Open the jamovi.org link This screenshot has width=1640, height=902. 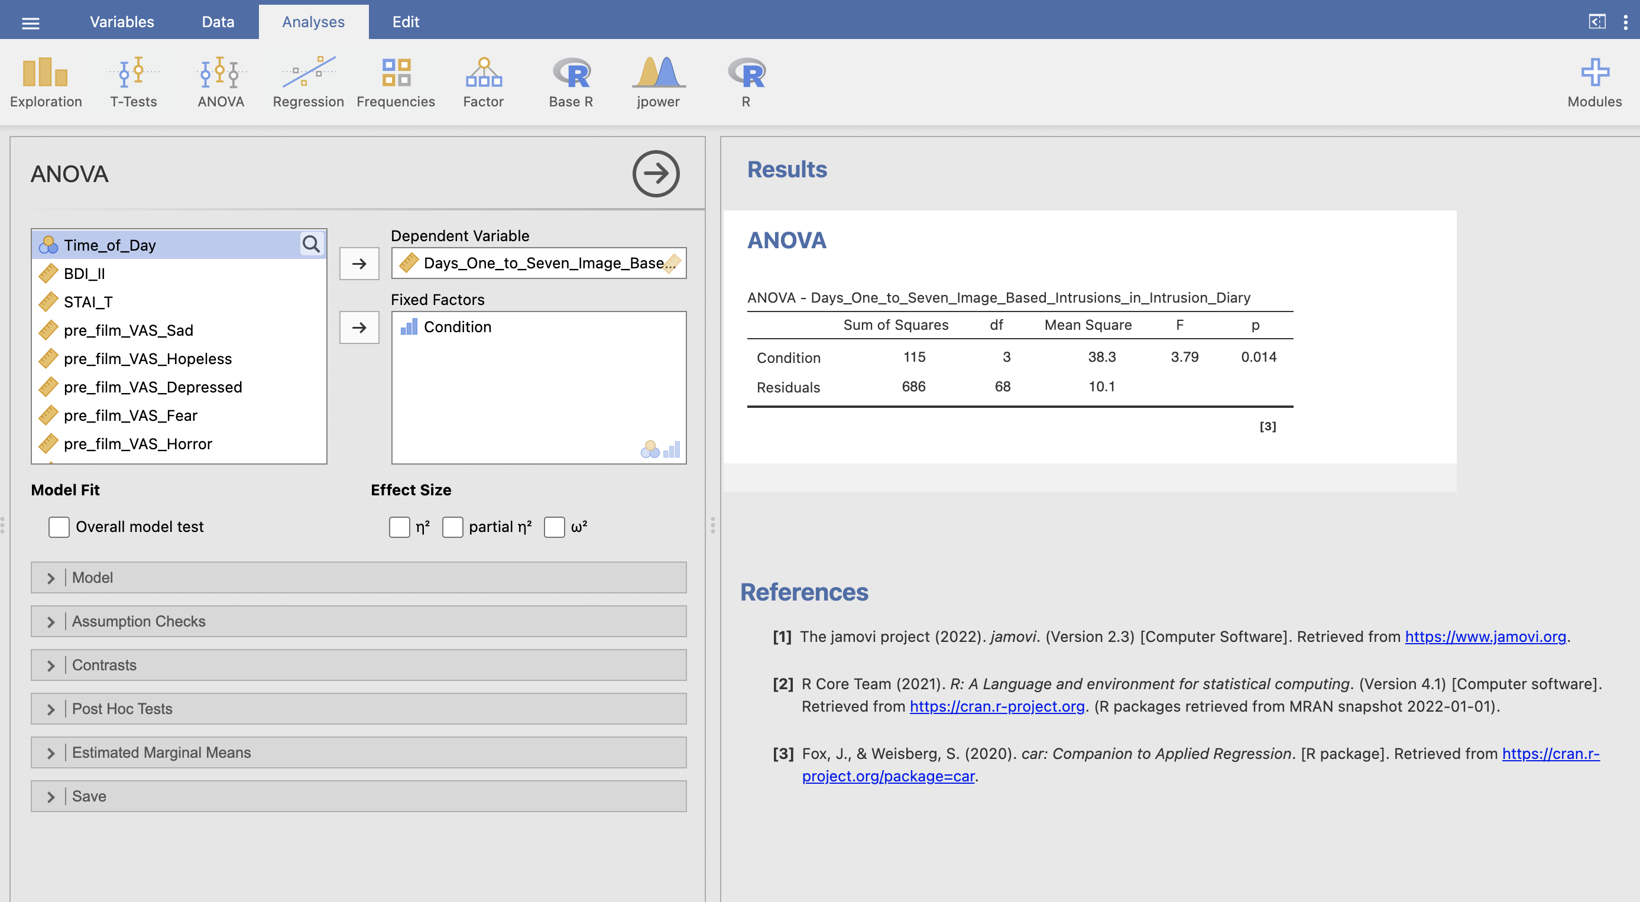click(x=1485, y=637)
